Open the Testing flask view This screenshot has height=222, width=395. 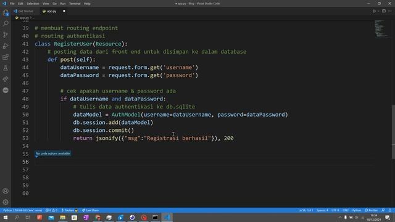(x=6, y=68)
